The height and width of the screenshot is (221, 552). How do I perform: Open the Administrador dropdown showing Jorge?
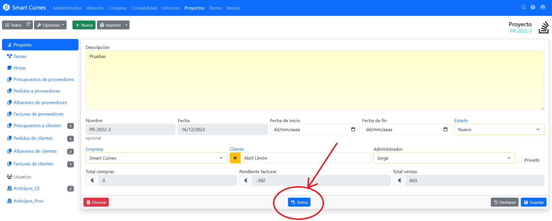(x=444, y=158)
